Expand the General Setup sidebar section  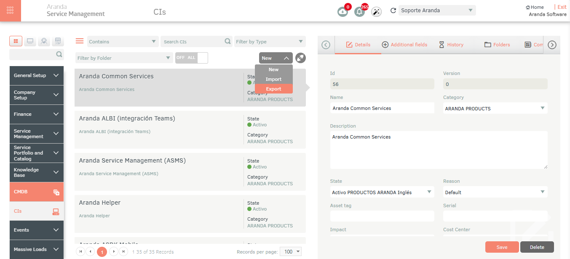pyautogui.click(x=36, y=75)
